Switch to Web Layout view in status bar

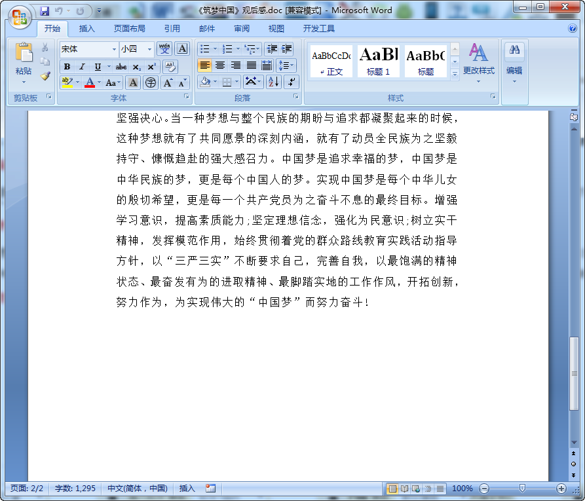[x=415, y=489]
